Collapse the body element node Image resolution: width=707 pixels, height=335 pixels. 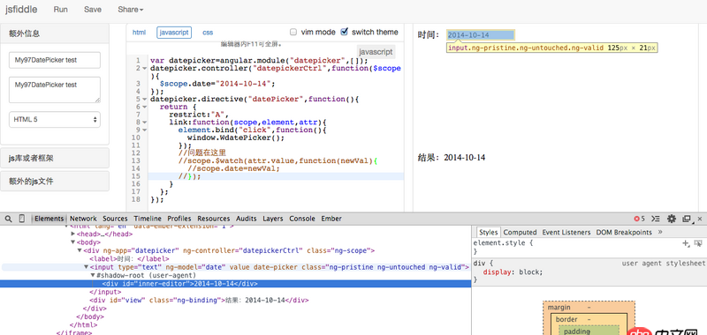(x=73, y=242)
